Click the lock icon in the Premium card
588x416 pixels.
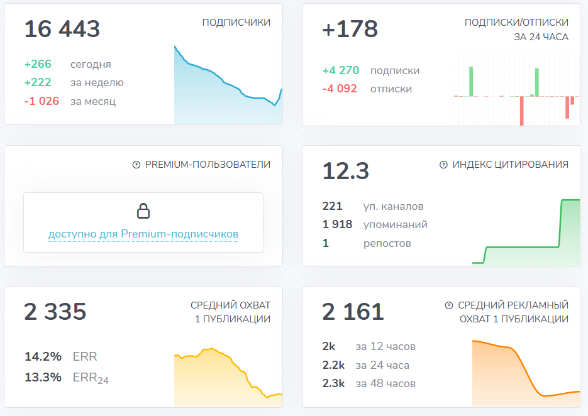click(x=144, y=211)
